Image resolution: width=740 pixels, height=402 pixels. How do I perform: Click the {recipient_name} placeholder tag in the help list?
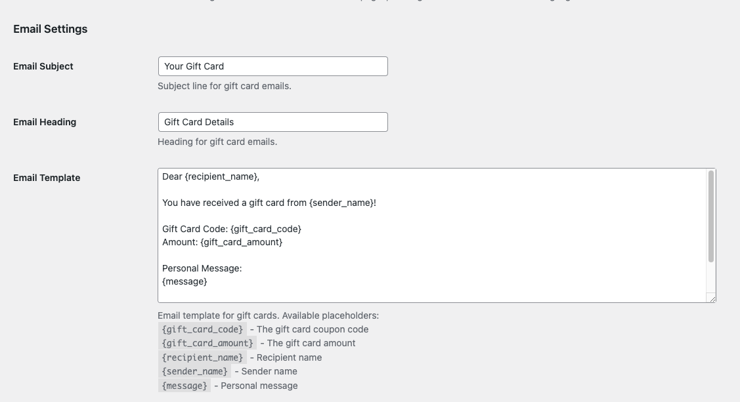click(x=203, y=357)
